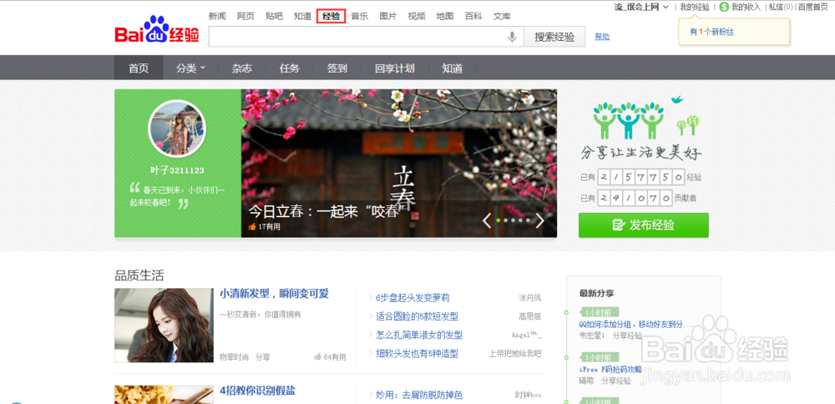Click author name 高思丽
The width and height of the screenshot is (835, 404).
click(x=530, y=316)
